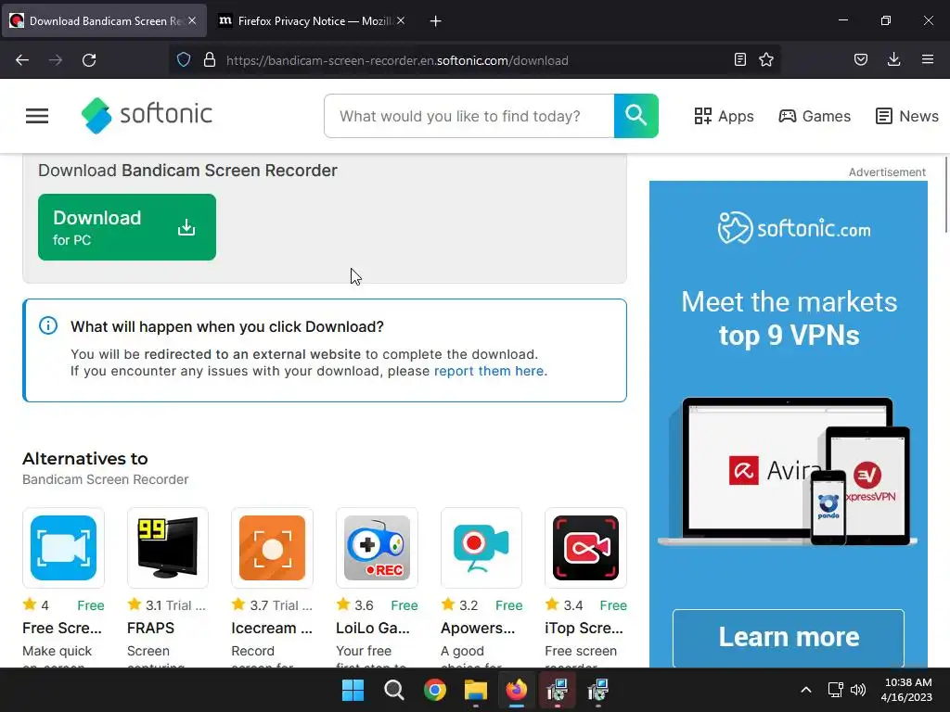This screenshot has height=712, width=950.
Task: Open the iTop Screen Recorder icon
Action: point(586,548)
